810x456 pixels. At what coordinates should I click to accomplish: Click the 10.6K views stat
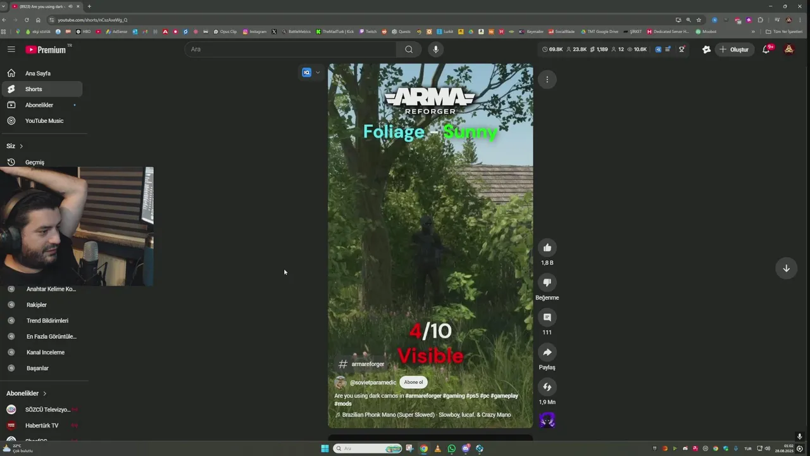[x=637, y=49]
